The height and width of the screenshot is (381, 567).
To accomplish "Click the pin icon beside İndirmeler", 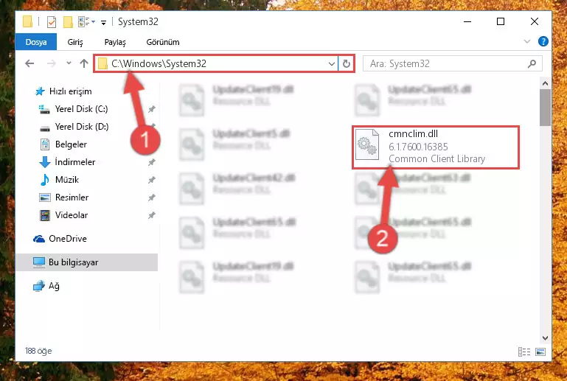I will [x=151, y=162].
